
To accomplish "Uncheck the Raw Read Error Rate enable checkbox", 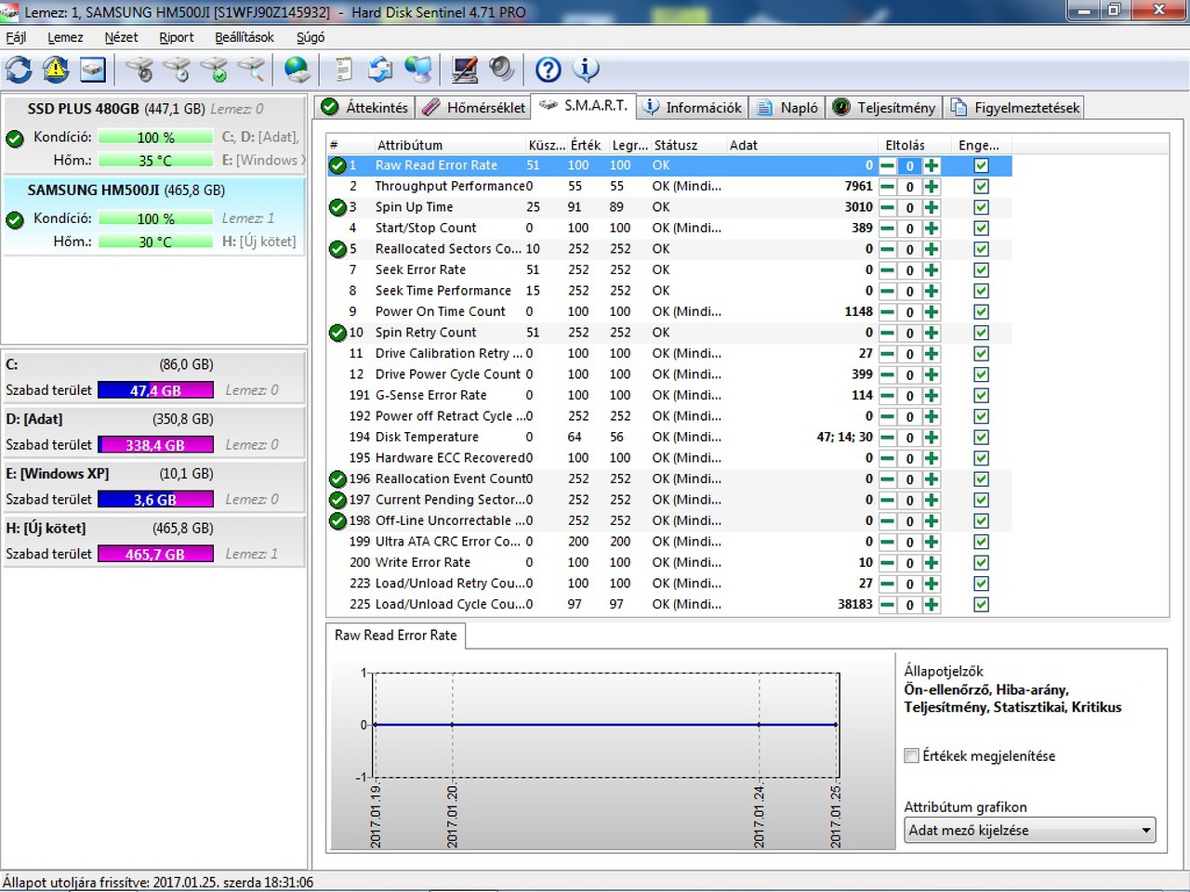I will pyautogui.click(x=981, y=165).
